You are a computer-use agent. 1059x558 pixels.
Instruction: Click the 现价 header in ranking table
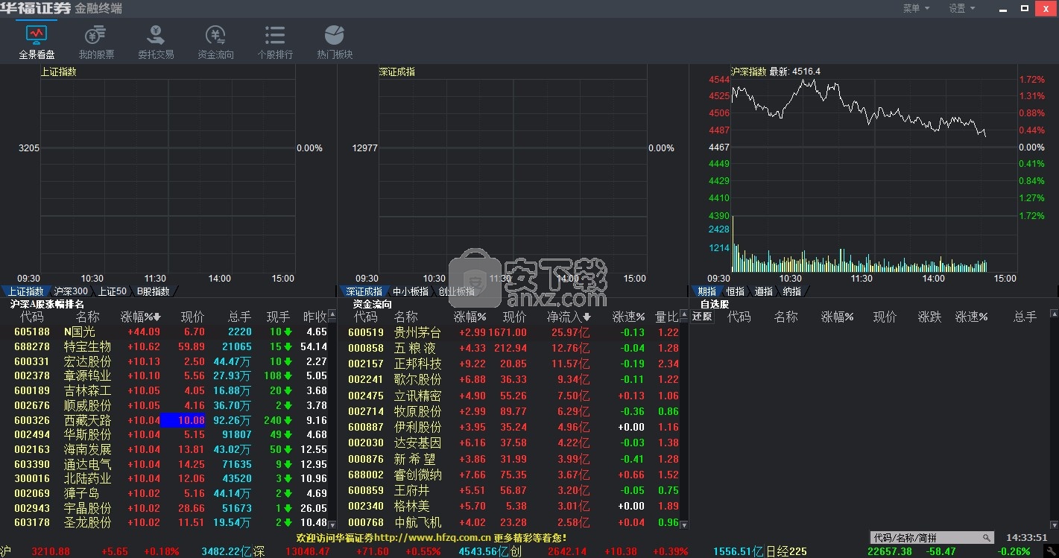192,317
